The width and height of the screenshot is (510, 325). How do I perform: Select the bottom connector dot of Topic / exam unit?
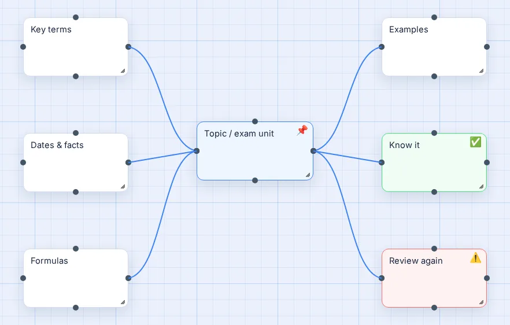coord(255,180)
